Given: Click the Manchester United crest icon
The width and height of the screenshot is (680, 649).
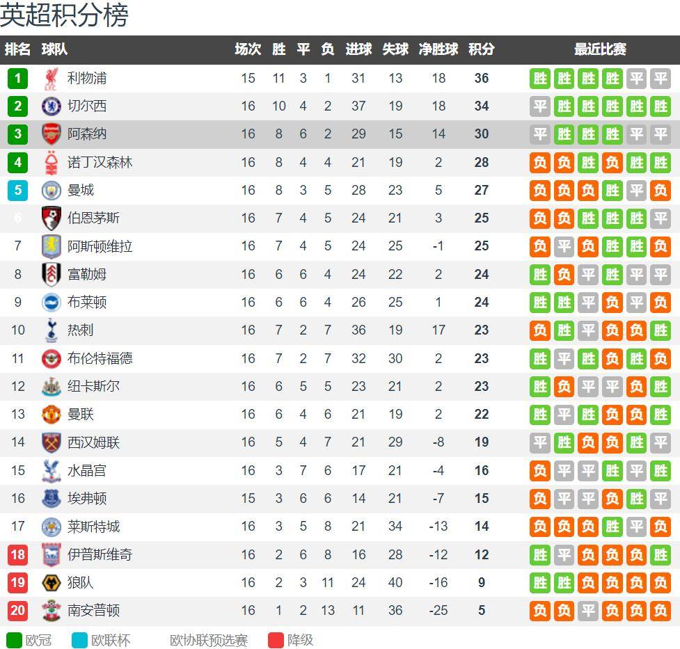Looking at the screenshot, I should (52, 415).
